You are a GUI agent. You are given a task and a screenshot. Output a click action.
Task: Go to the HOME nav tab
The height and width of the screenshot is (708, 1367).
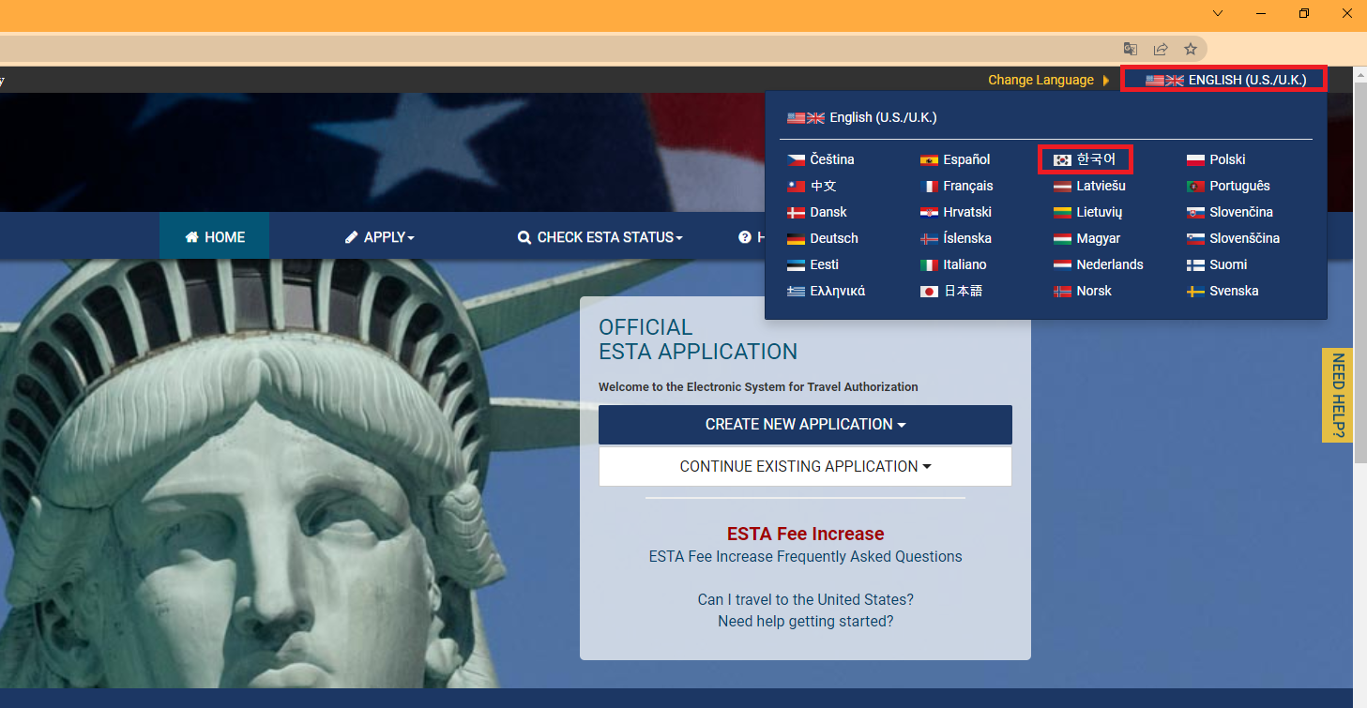(x=215, y=237)
